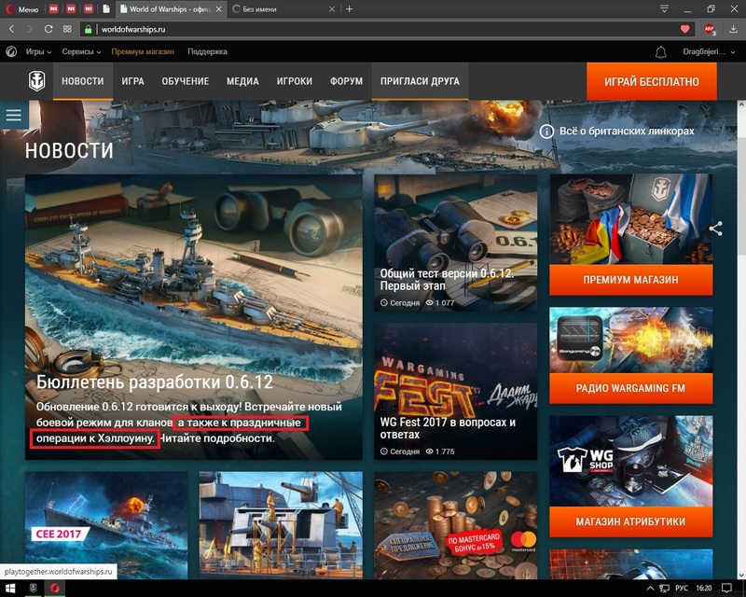Open the tab list menu icon
Viewport: 746px width, 597px height.
point(664,8)
